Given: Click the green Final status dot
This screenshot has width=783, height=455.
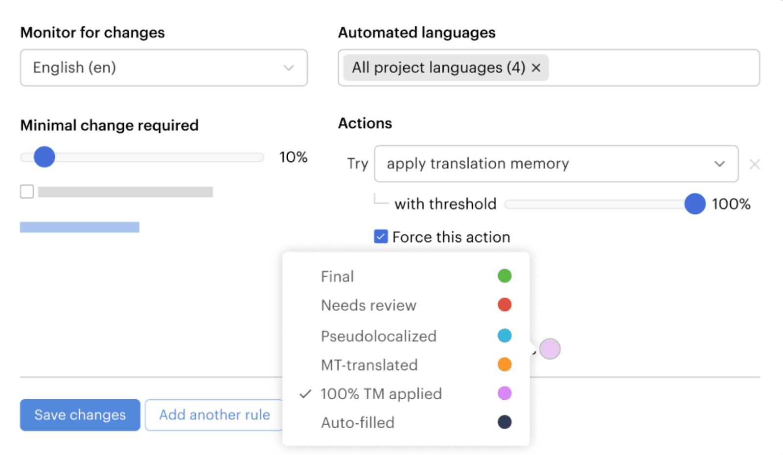Looking at the screenshot, I should point(504,276).
